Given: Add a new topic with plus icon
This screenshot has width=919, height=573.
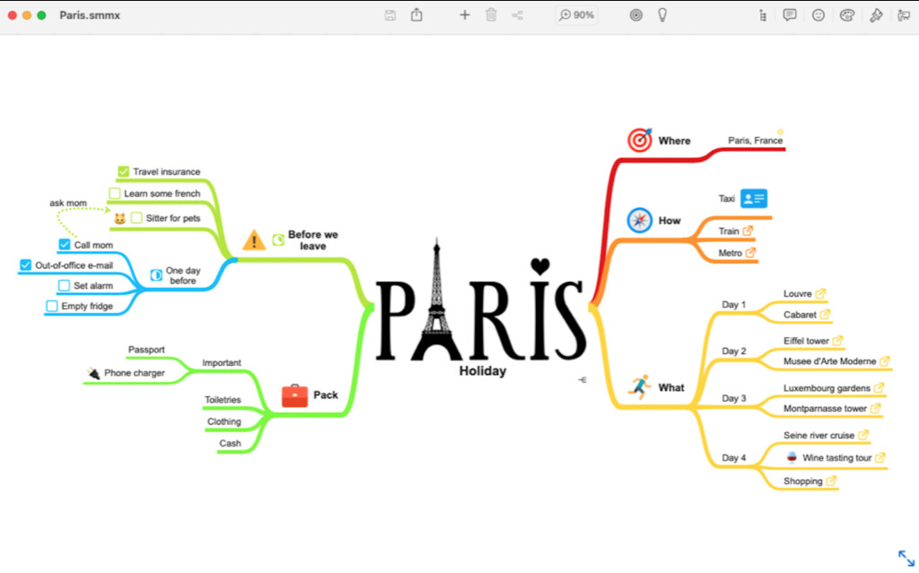Looking at the screenshot, I should click(464, 15).
